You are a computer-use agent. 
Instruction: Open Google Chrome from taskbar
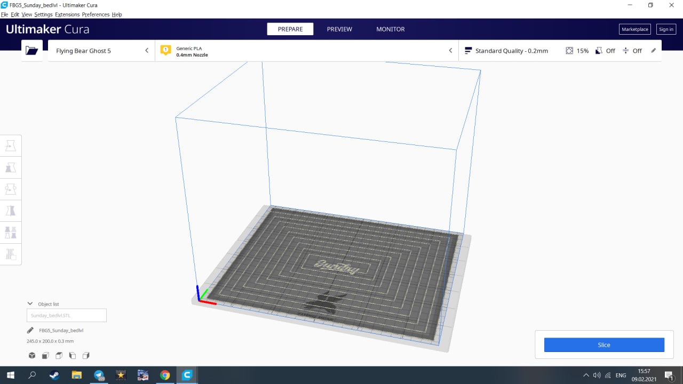(x=165, y=375)
